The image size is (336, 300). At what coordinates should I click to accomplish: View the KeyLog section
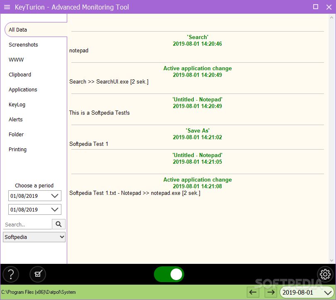(17, 105)
